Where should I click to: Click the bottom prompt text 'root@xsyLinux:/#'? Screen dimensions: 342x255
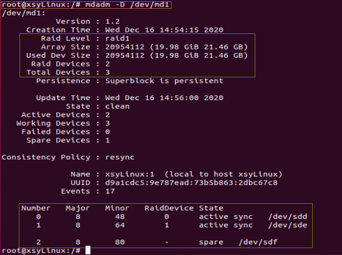(41, 251)
